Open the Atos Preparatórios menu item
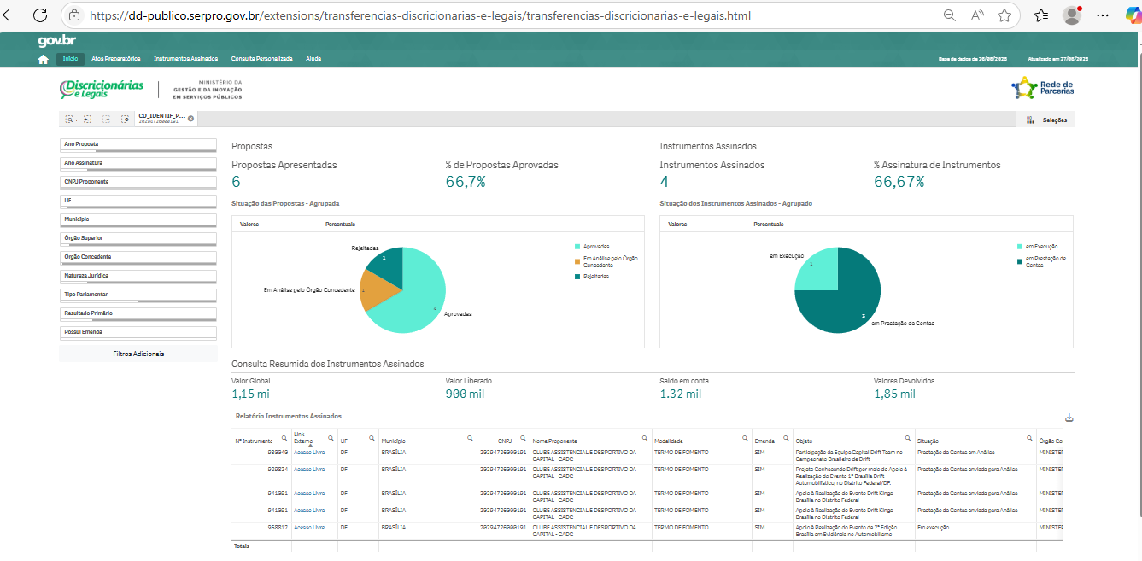 coord(116,59)
